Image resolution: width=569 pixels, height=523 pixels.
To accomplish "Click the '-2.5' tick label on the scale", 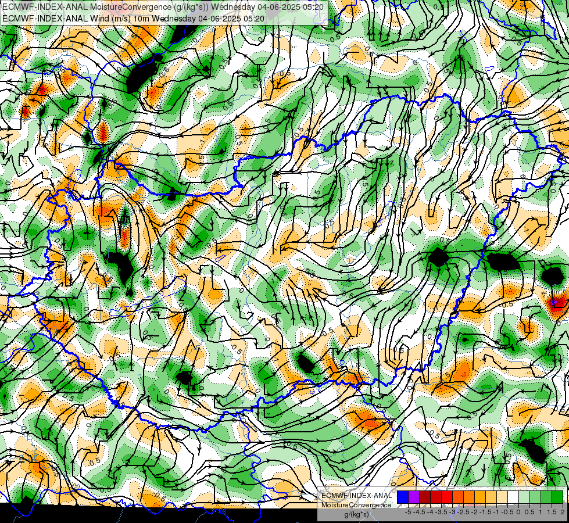I will 464,512.
